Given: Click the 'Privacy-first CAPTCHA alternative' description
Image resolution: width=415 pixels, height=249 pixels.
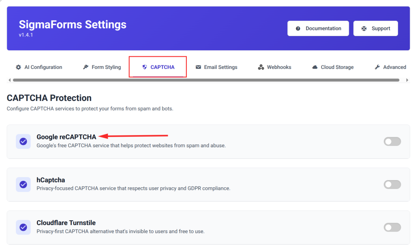Looking at the screenshot, I should pos(120,231).
